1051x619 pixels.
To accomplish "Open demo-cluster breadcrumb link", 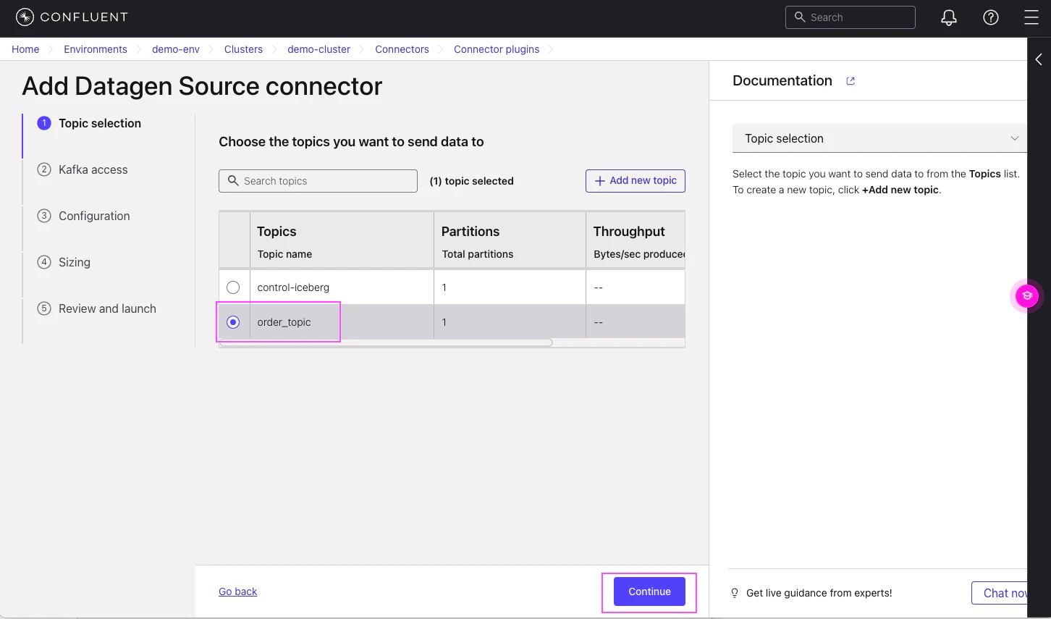I will click(318, 49).
